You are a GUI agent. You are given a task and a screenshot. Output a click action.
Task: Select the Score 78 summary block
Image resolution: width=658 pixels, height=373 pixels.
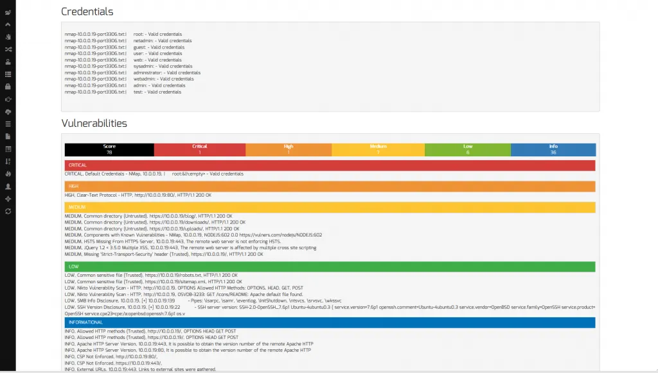coord(109,149)
